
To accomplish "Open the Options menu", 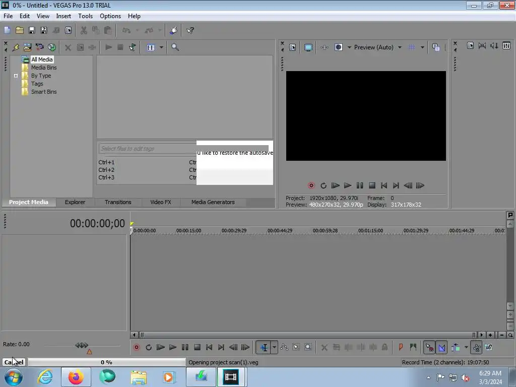I will (110, 16).
